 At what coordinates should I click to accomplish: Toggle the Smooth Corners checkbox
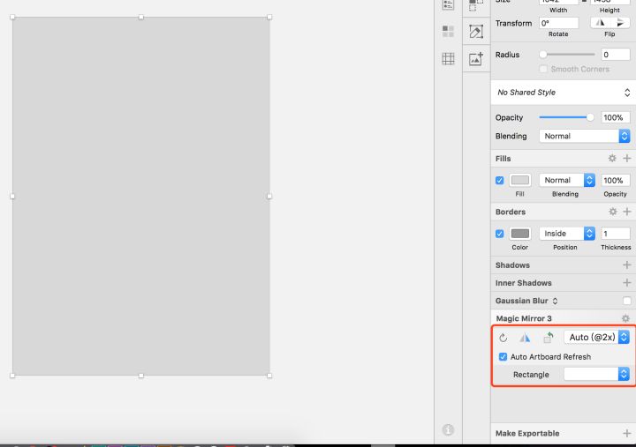543,69
